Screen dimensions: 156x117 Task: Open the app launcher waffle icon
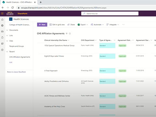pos(2,13)
